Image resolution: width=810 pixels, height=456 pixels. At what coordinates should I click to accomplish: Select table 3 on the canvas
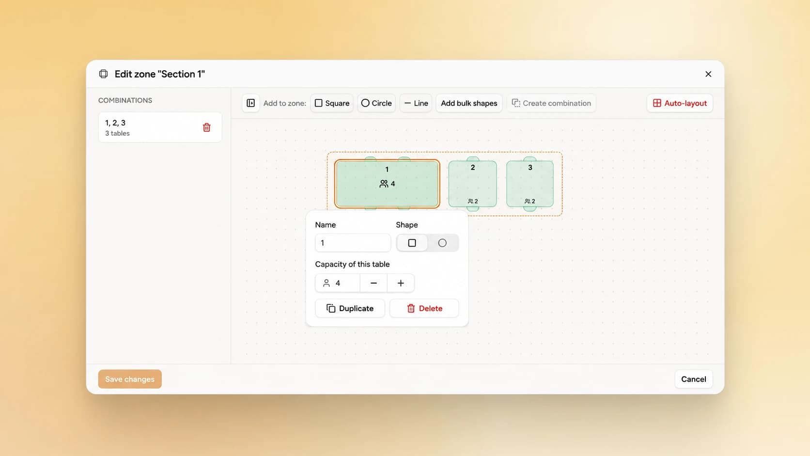point(530,184)
